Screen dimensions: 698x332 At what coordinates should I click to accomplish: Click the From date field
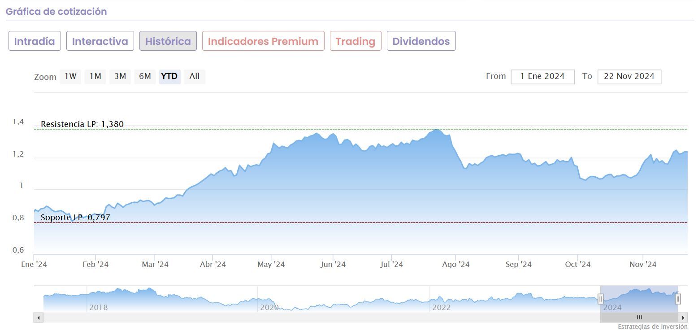point(542,76)
